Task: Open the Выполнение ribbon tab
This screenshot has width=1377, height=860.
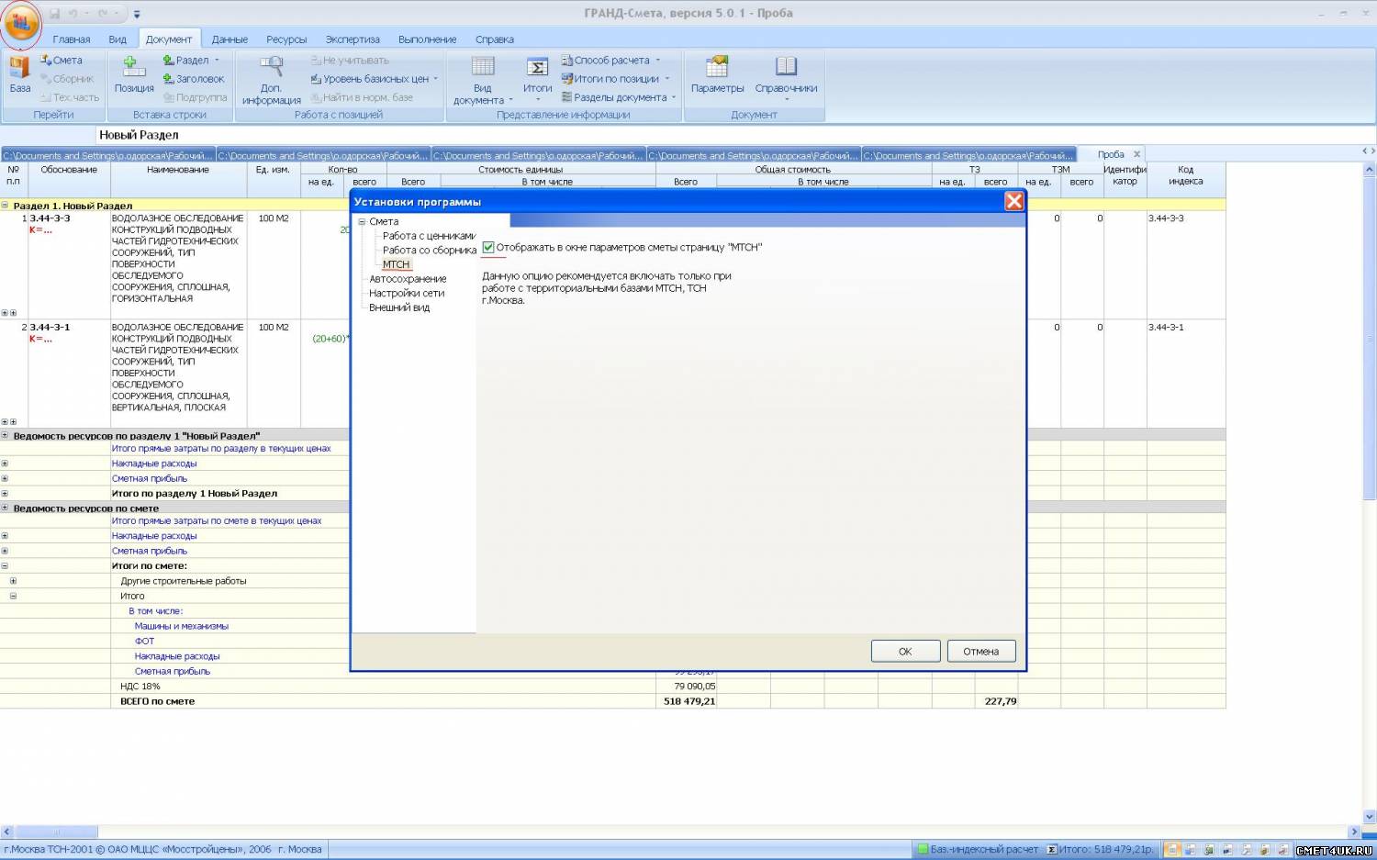Action: pos(428,39)
